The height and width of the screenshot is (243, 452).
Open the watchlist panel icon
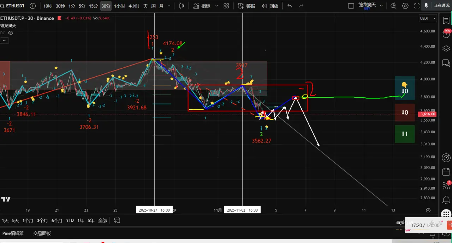pyautogui.click(x=446, y=20)
